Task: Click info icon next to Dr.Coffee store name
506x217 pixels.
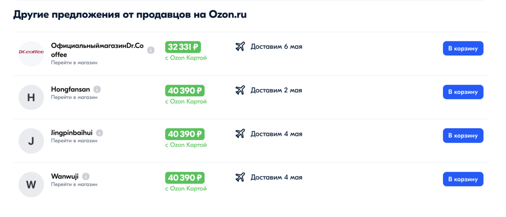Action: click(x=151, y=50)
